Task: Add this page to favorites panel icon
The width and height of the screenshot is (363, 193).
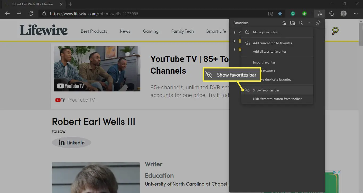Action: click(x=284, y=23)
